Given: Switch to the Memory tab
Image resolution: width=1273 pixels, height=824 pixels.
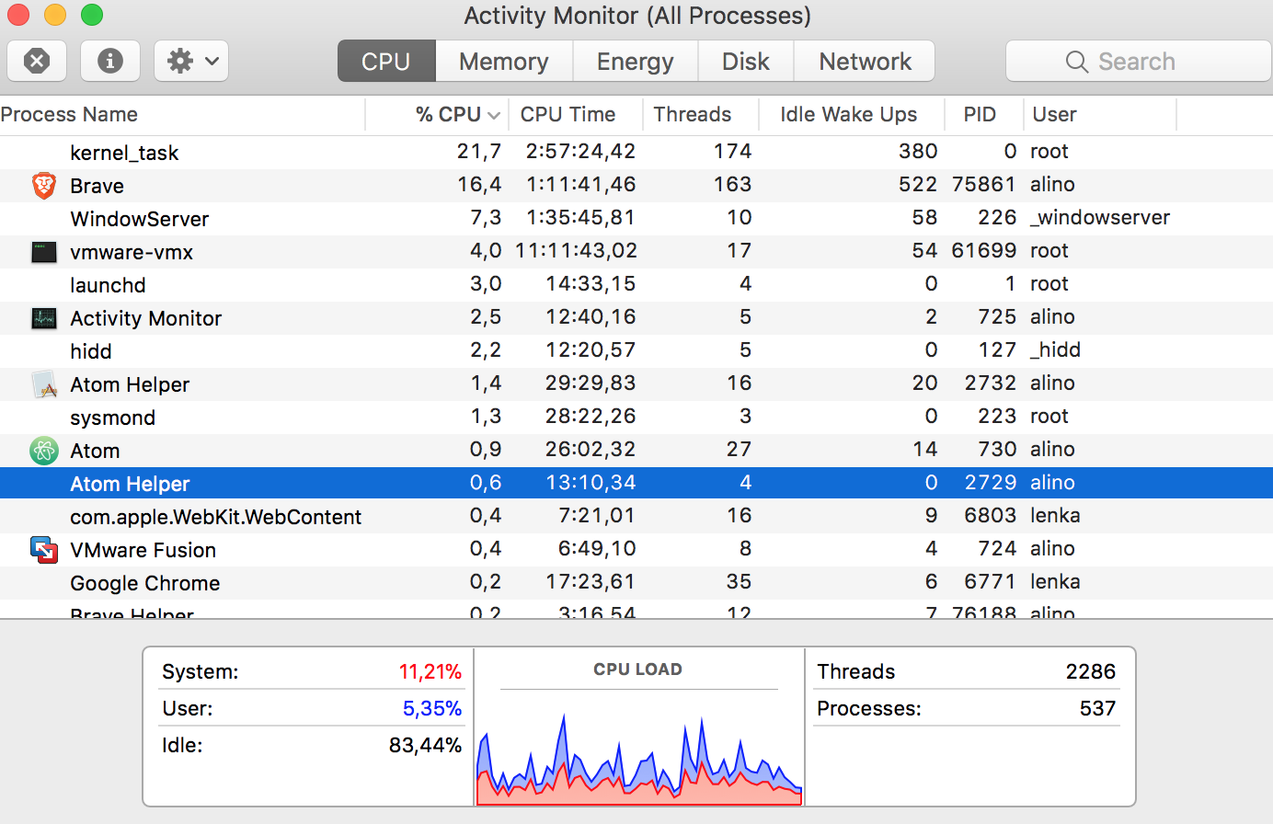Looking at the screenshot, I should pos(504,62).
